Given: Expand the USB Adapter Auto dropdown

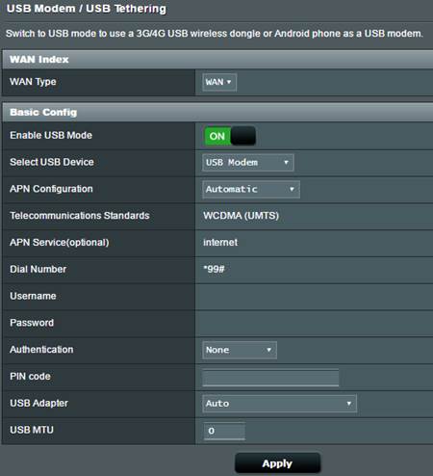Looking at the screenshot, I should click(279, 404).
